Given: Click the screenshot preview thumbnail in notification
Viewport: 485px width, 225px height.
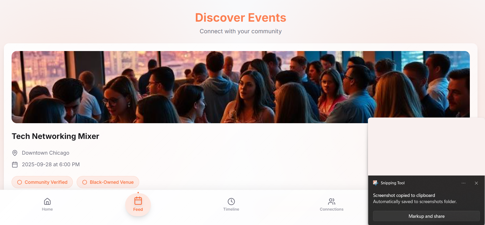Looking at the screenshot, I should pyautogui.click(x=426, y=147).
